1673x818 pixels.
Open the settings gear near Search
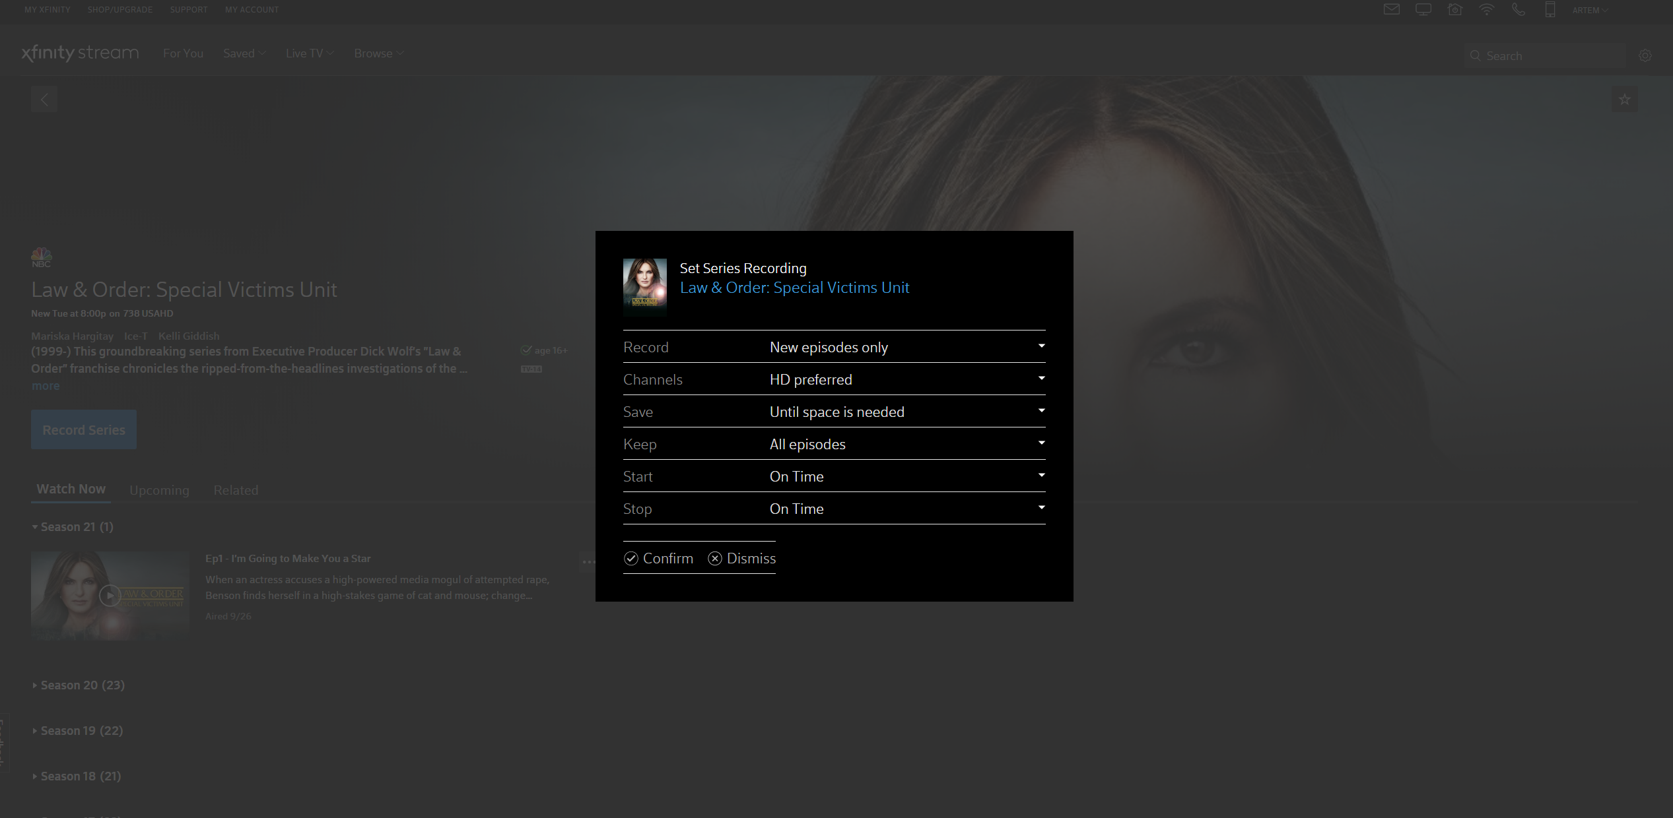(x=1645, y=55)
